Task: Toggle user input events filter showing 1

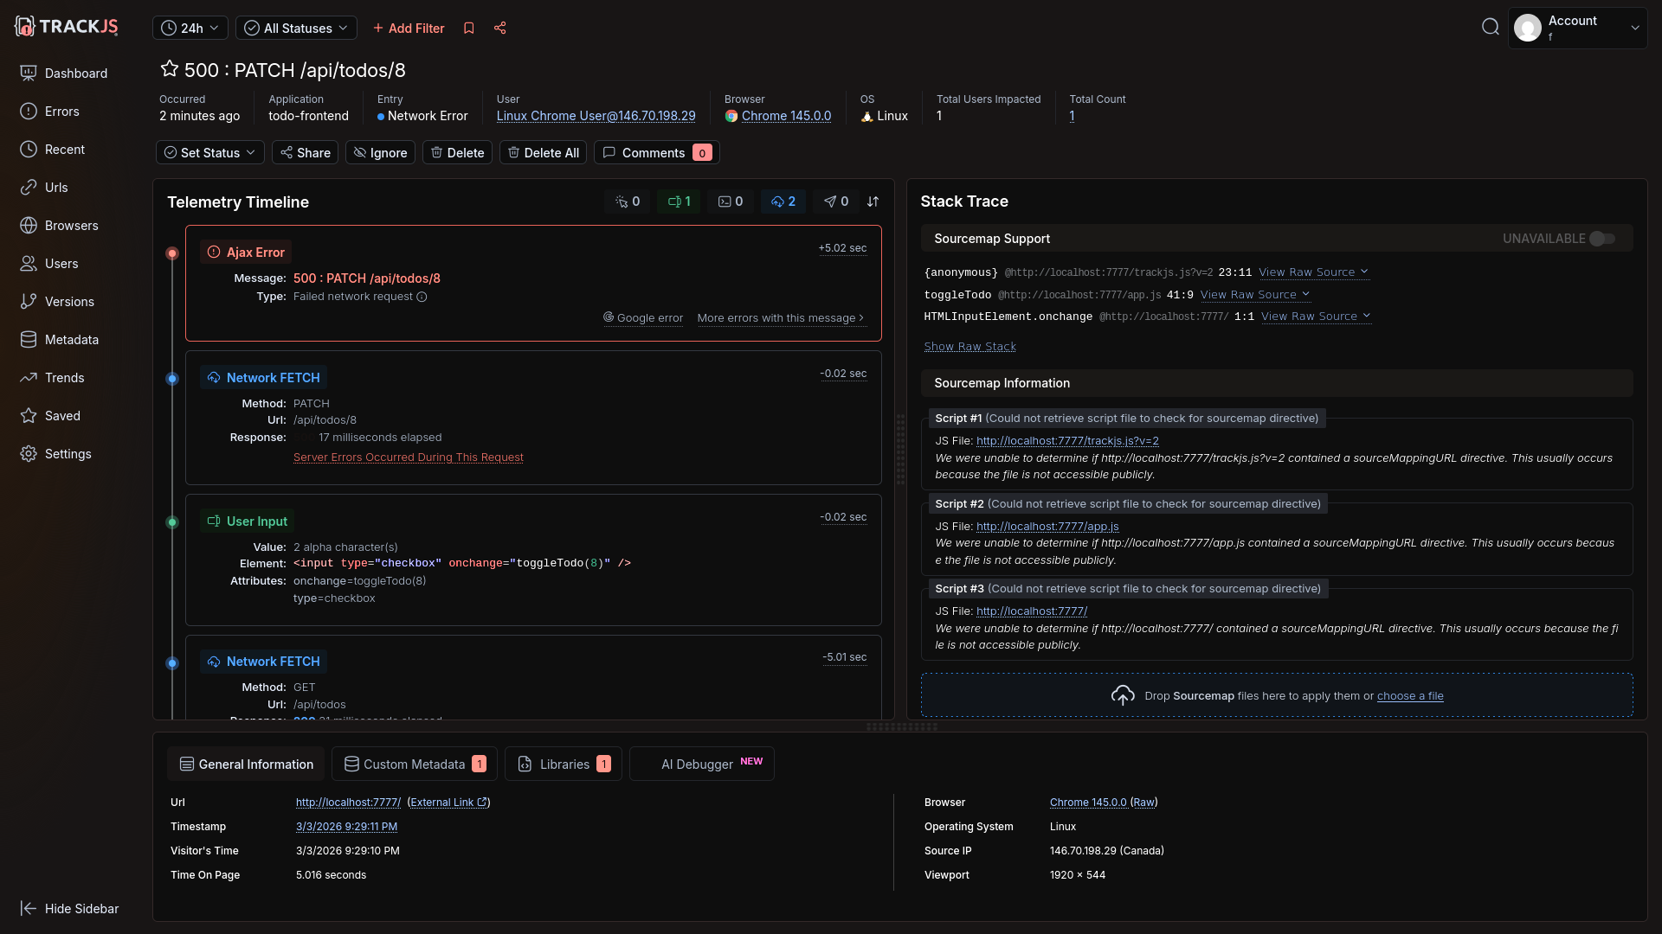Action: coord(680,202)
